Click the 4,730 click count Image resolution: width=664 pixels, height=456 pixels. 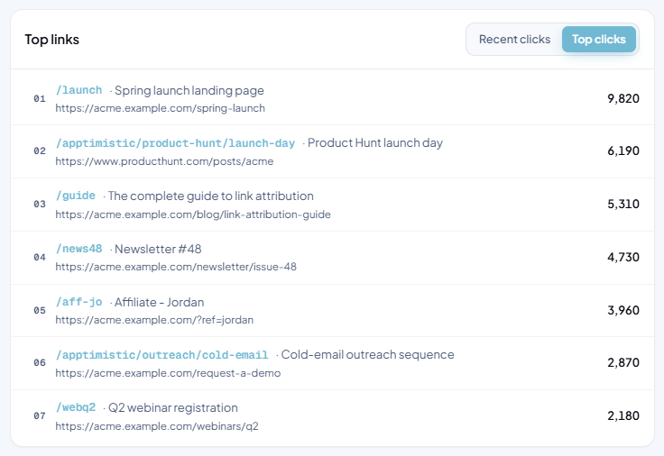point(623,257)
